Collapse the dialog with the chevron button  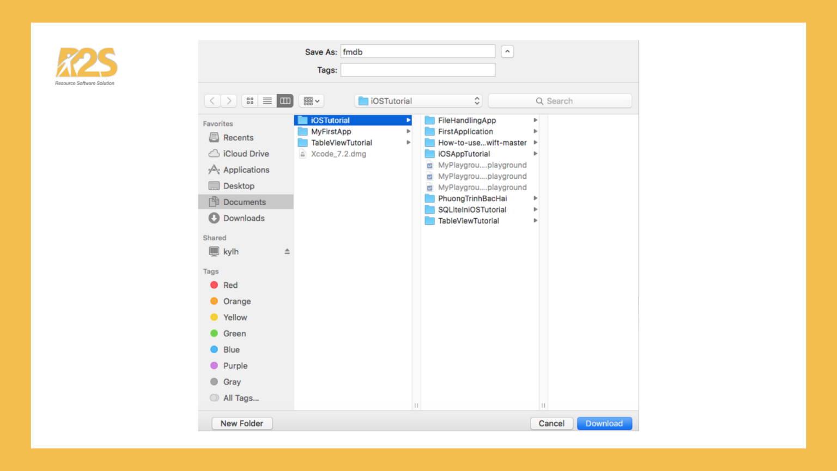tap(507, 51)
